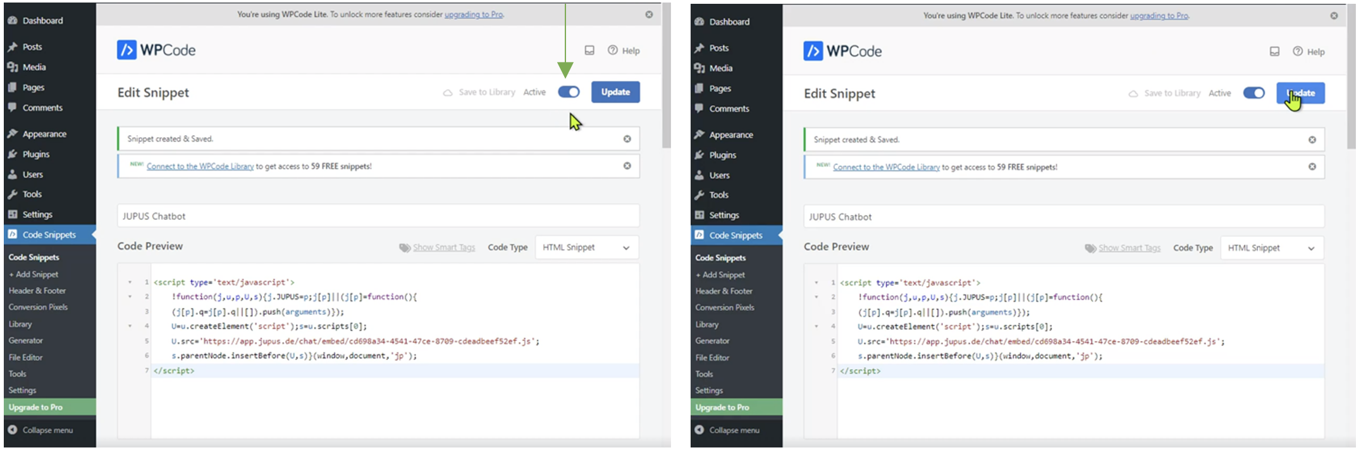Collapse code fold arrow at line 4, right window
The image size is (1361, 450).
[816, 327]
